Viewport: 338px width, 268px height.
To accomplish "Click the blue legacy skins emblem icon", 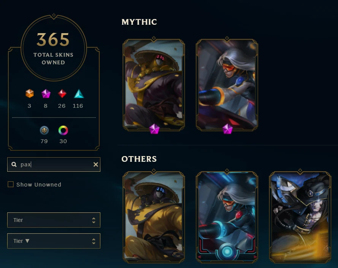I will [44, 130].
